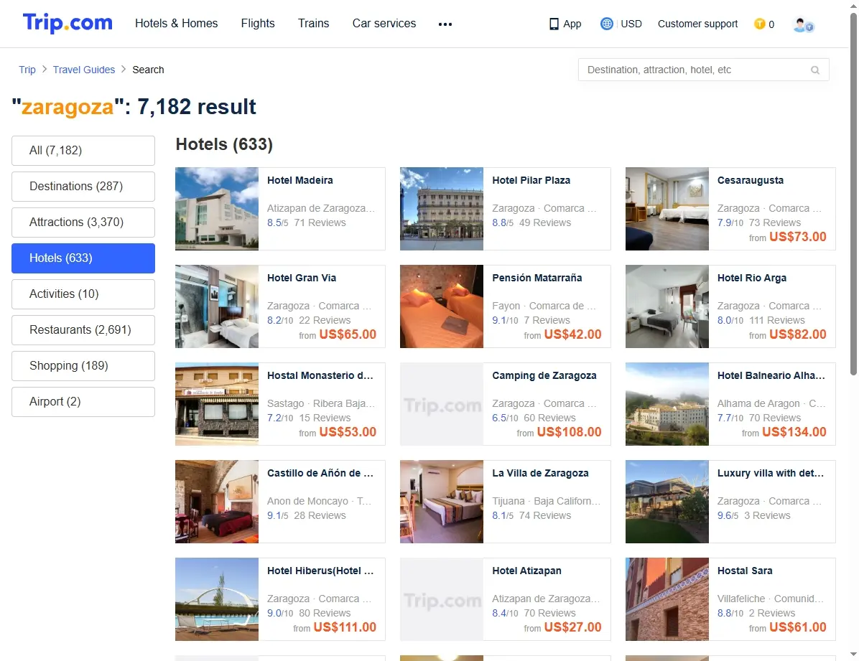The height and width of the screenshot is (661, 859).
Task: Select the Hotels (633) filter
Action: tap(83, 258)
